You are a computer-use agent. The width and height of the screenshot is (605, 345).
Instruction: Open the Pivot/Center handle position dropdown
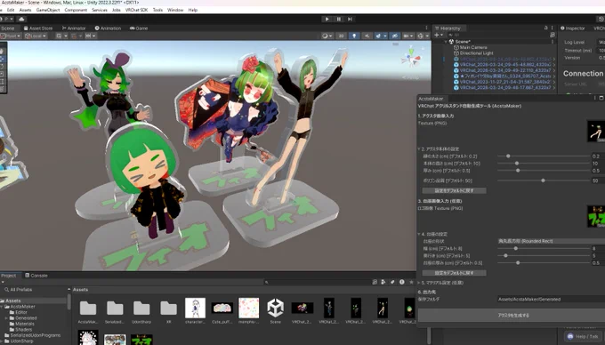[x=12, y=36]
